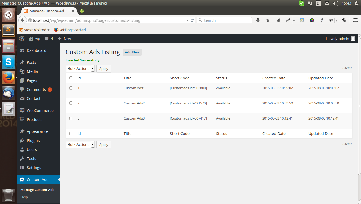The height and width of the screenshot is (204, 361).
Task: Click the Firefox home toolbar icon
Action: (x=268, y=20)
